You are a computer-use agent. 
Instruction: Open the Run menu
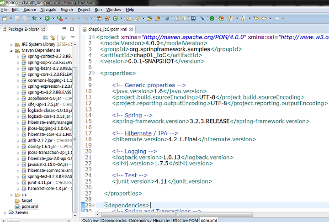tap(98, 10)
